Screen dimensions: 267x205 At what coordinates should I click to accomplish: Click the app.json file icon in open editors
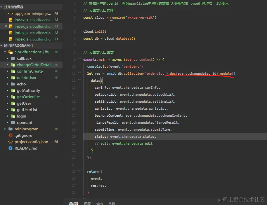point(11,13)
